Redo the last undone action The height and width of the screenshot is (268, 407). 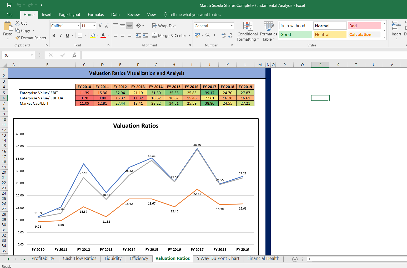tap(30, 5)
